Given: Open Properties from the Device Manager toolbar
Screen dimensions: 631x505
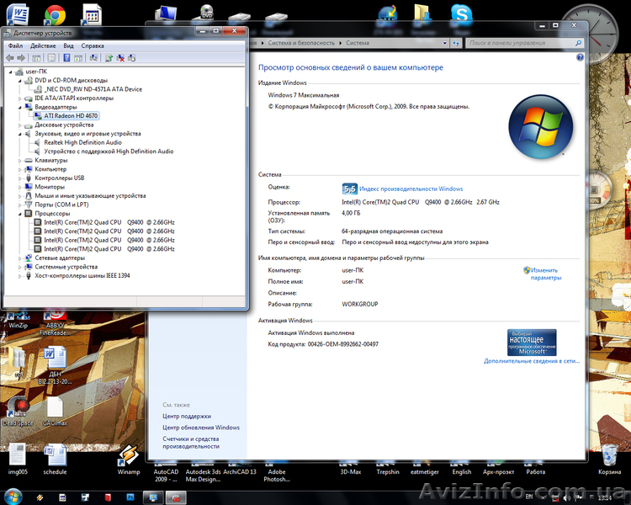Looking at the screenshot, I should coord(51,58).
